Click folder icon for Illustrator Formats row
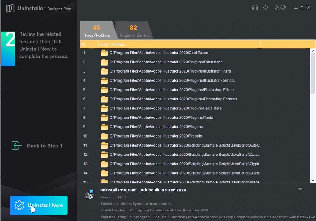This screenshot has width=316, height=221. pos(104,81)
